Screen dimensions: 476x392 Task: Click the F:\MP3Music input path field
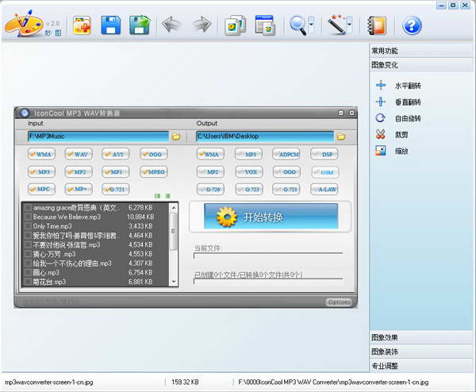[x=98, y=136]
